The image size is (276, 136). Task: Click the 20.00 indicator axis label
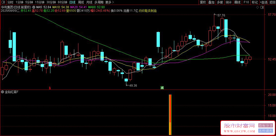pos(272,94)
